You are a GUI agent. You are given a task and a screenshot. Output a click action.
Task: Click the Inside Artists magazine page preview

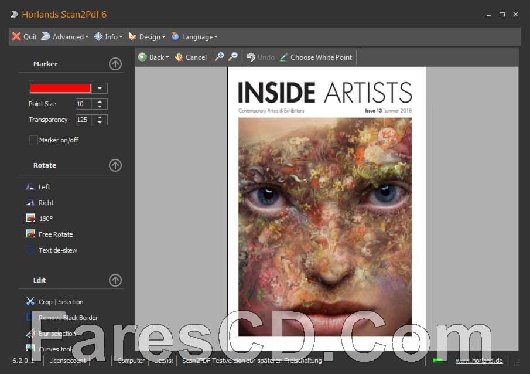[327, 209]
